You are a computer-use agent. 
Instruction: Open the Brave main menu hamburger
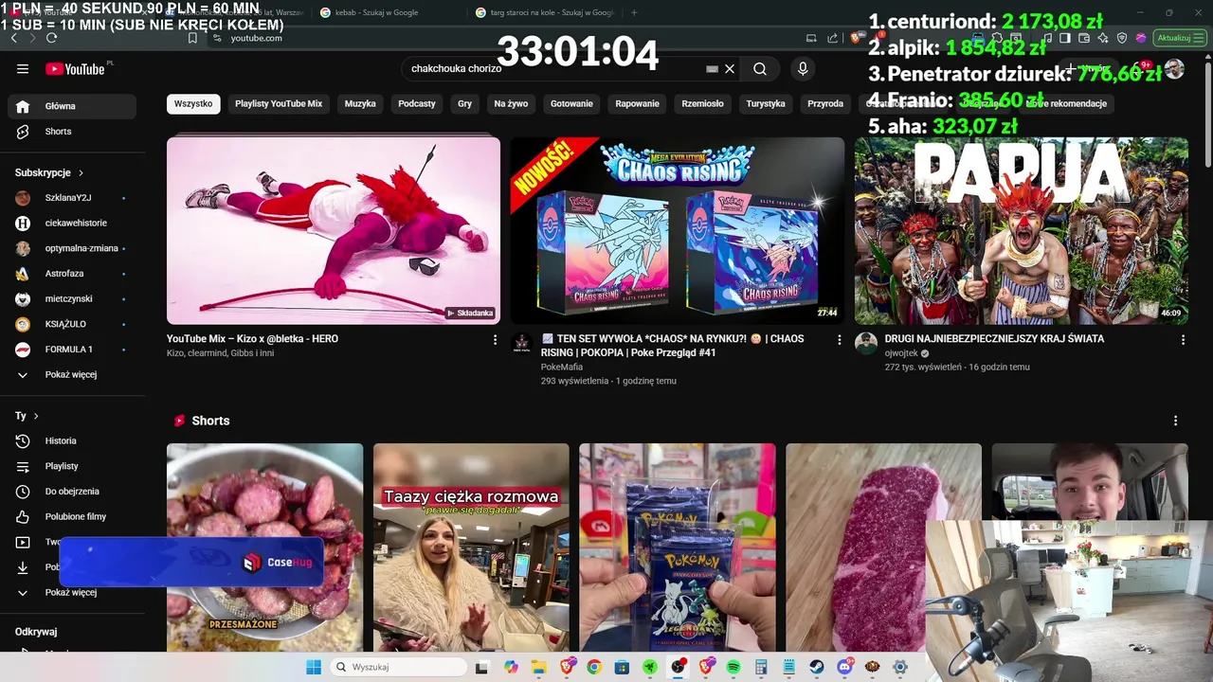pos(1198,38)
